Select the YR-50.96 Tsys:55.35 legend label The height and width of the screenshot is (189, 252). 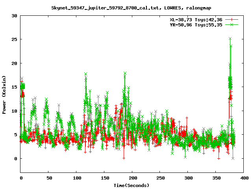click(196, 25)
